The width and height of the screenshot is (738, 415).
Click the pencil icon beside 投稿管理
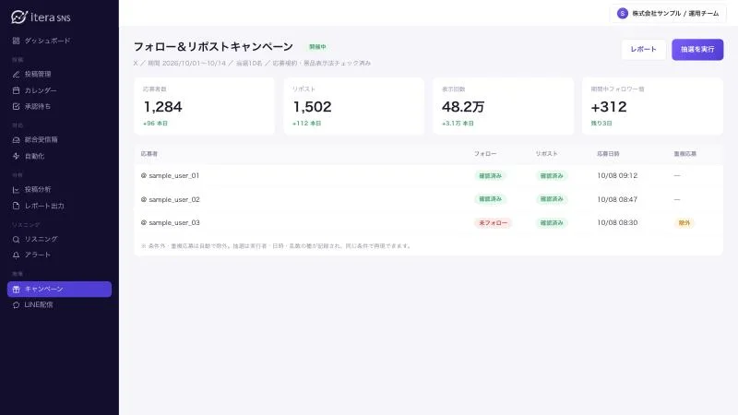pyautogui.click(x=16, y=75)
